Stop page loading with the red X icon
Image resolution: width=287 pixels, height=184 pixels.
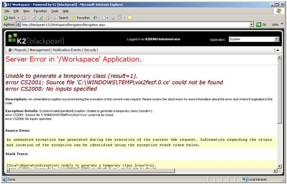(34, 18)
